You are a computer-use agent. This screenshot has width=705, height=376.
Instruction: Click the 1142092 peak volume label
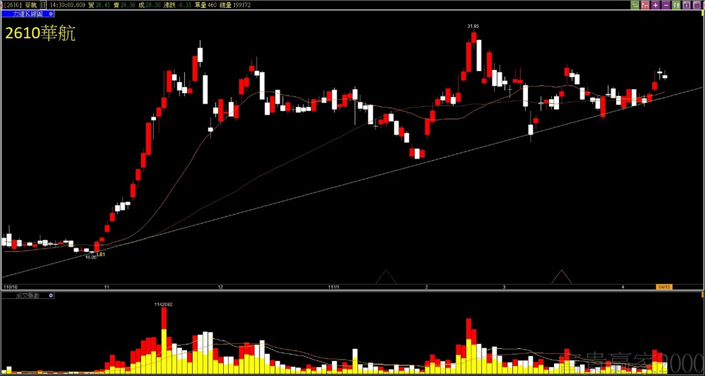[x=163, y=304]
